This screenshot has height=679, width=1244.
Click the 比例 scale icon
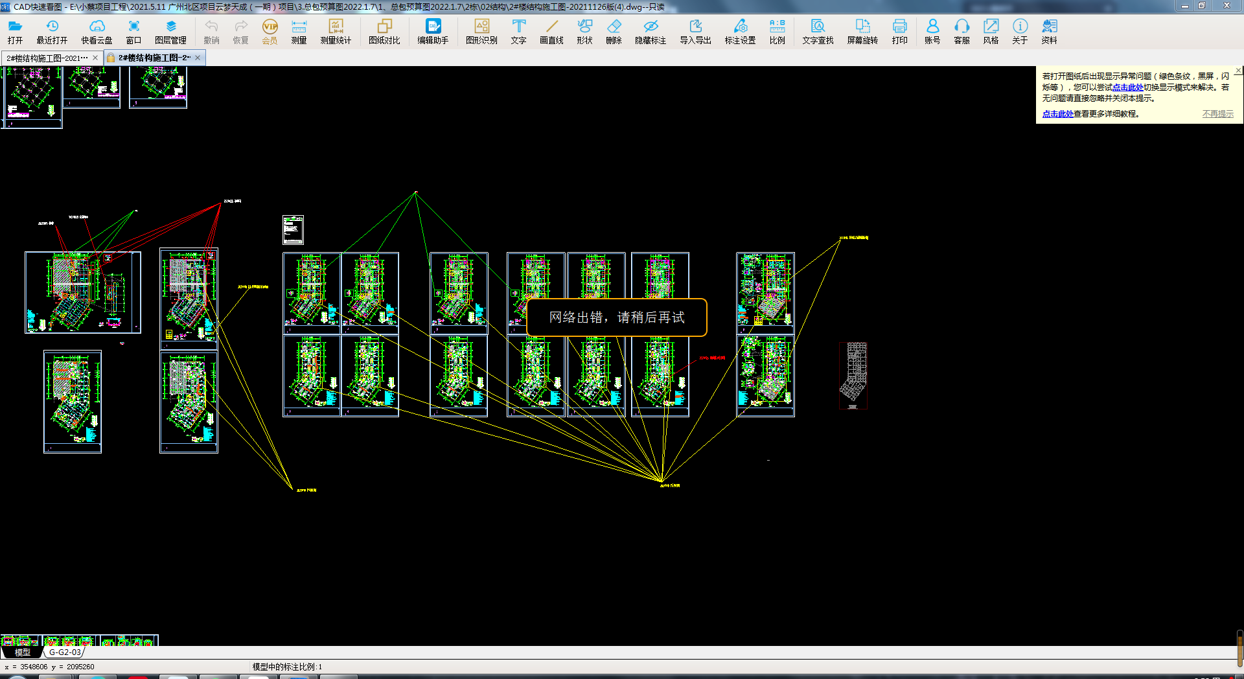[777, 31]
